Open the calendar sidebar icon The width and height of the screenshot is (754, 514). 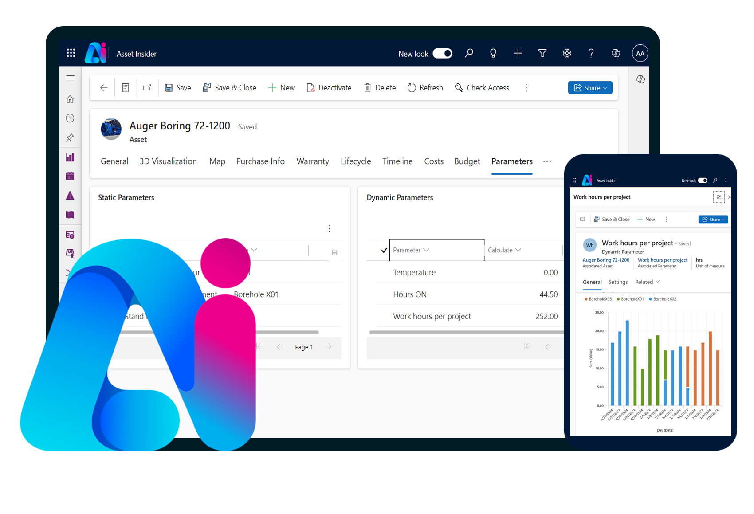[x=70, y=176]
